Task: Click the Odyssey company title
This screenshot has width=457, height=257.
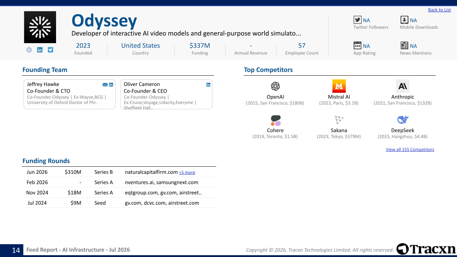Action: [104, 21]
